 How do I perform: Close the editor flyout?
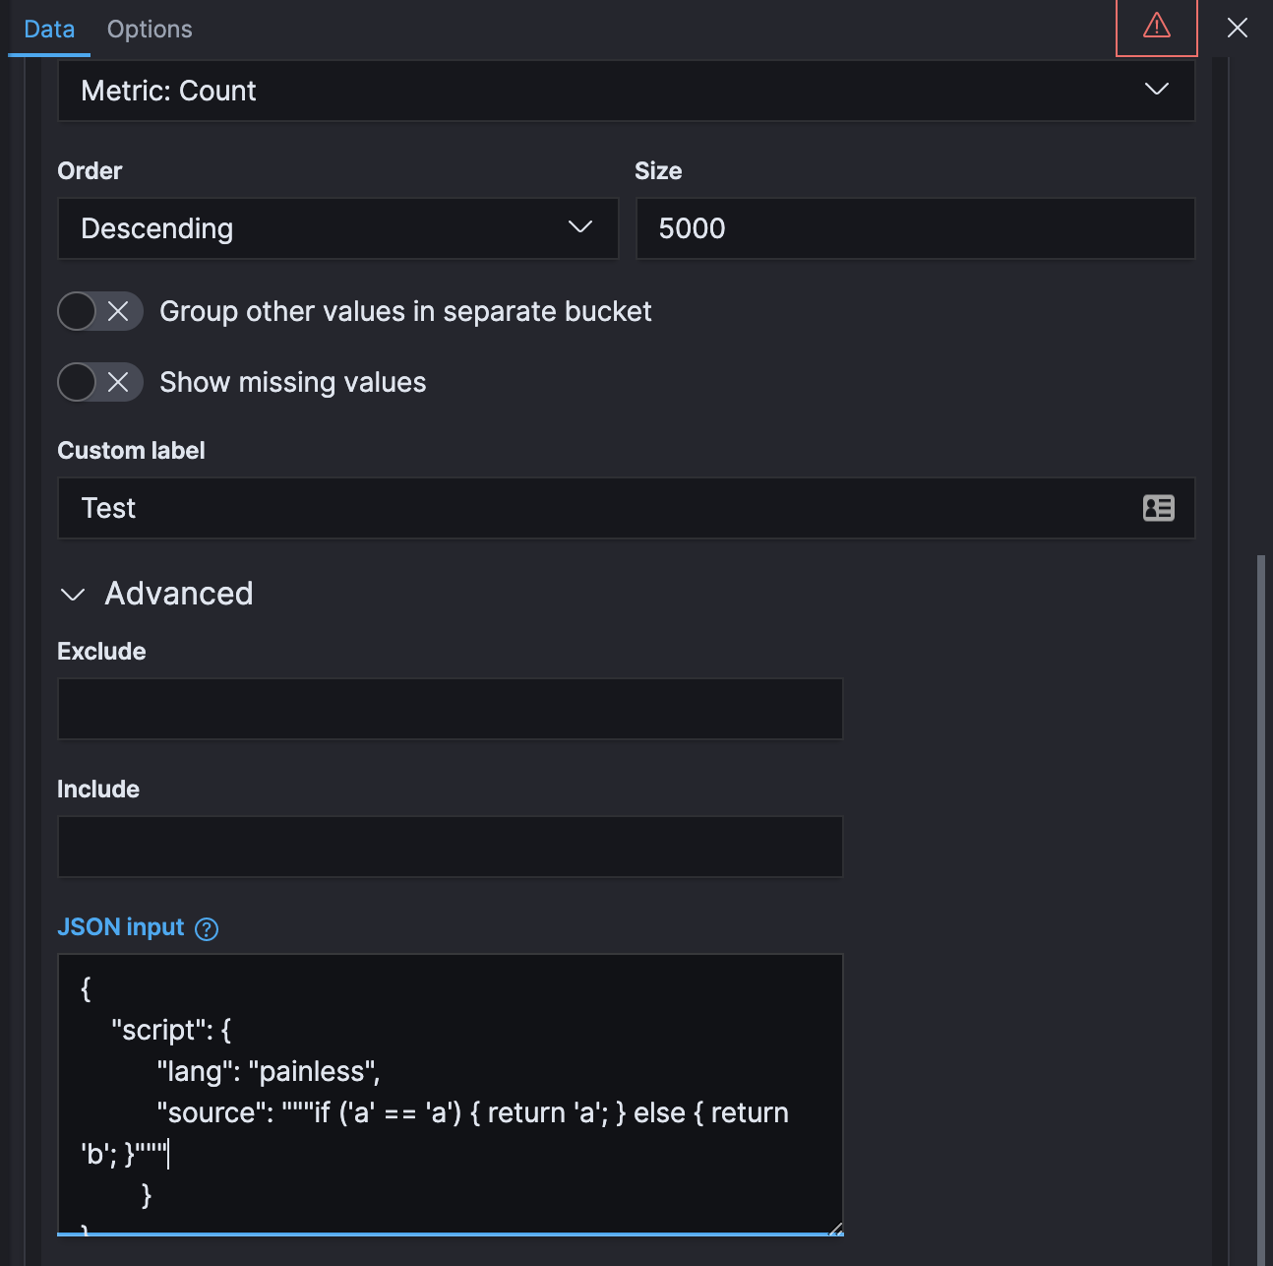click(x=1237, y=28)
